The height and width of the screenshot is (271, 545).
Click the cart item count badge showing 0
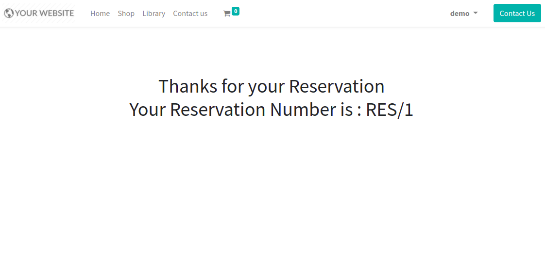click(236, 11)
